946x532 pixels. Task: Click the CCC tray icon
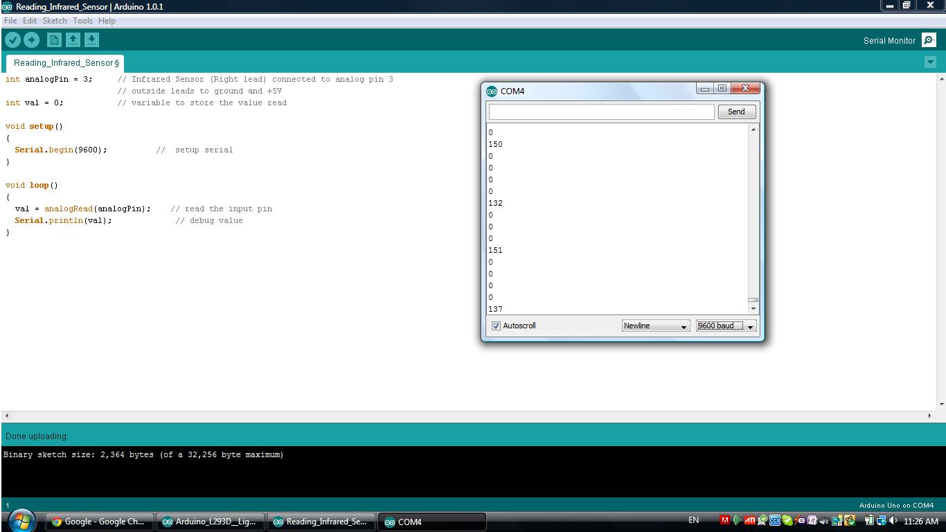click(775, 520)
